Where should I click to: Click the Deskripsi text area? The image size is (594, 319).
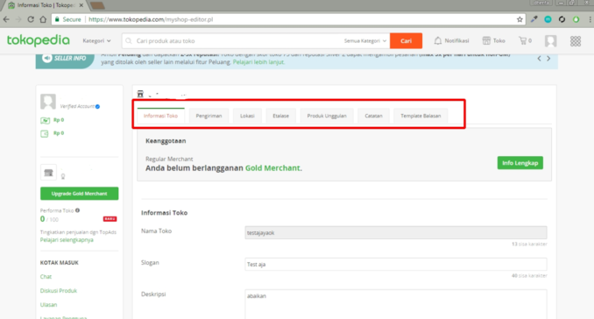point(396,305)
